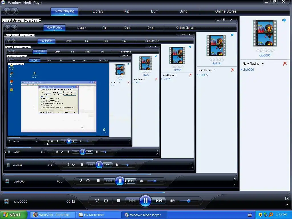Mute the main player volume
Screen dimensions: 292x219
173,201
